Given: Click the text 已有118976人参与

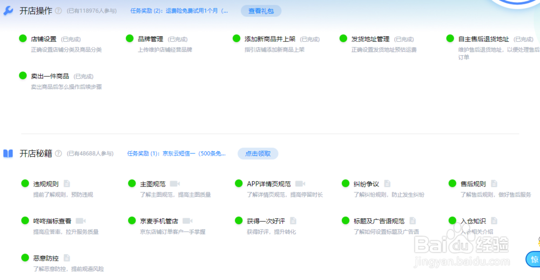Looking at the screenshot, I should pyautogui.click(x=92, y=11).
